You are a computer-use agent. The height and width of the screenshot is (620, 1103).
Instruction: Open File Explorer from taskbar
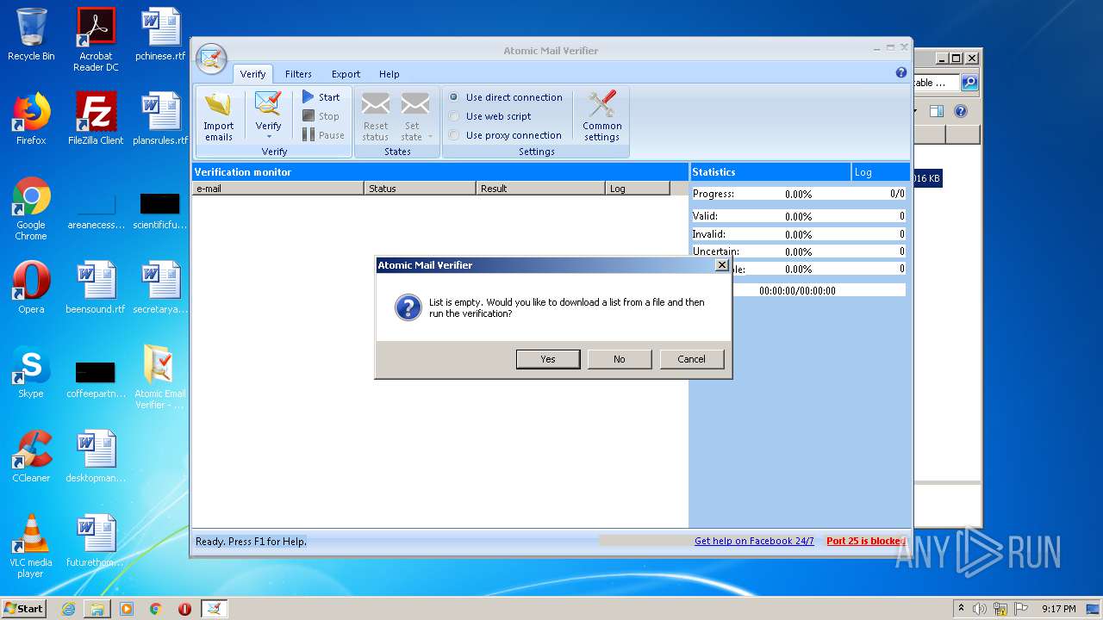click(97, 609)
